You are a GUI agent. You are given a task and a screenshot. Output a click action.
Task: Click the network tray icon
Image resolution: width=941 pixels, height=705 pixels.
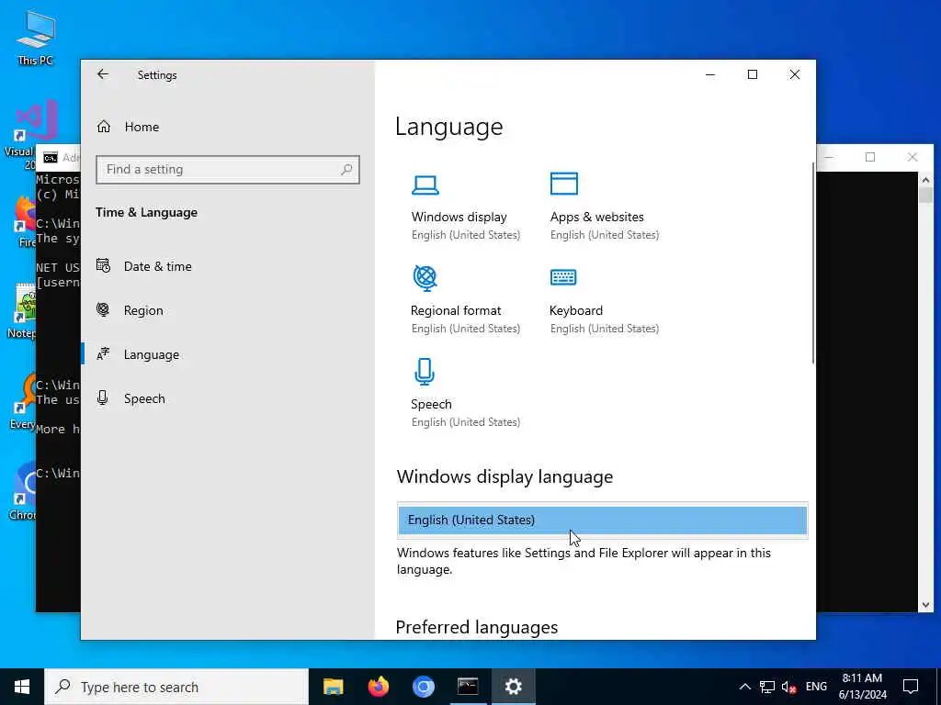(x=767, y=687)
